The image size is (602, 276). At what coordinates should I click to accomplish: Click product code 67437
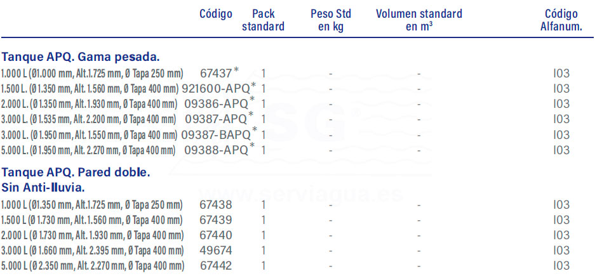point(216,73)
